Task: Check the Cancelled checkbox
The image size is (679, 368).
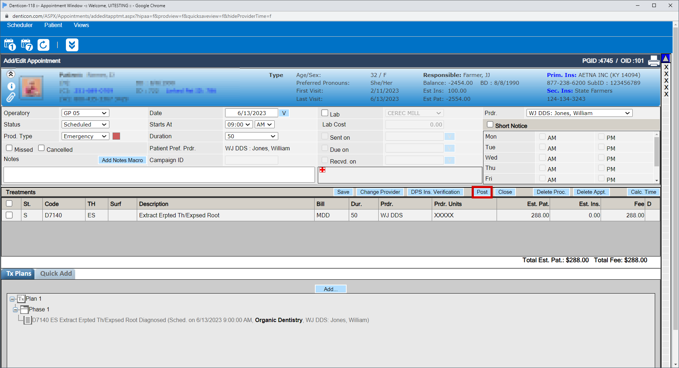Action: (41, 148)
